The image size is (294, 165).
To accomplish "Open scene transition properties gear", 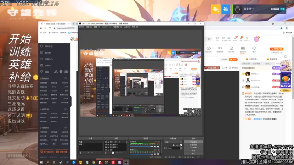I will pos(181,145).
